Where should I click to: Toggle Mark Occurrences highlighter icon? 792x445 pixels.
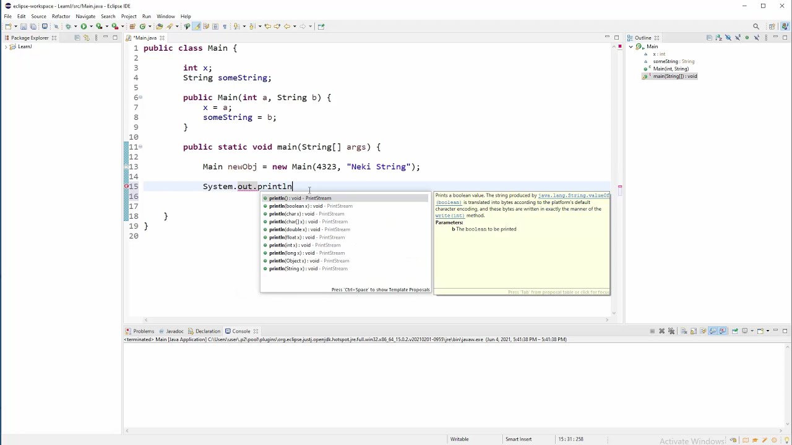196,26
